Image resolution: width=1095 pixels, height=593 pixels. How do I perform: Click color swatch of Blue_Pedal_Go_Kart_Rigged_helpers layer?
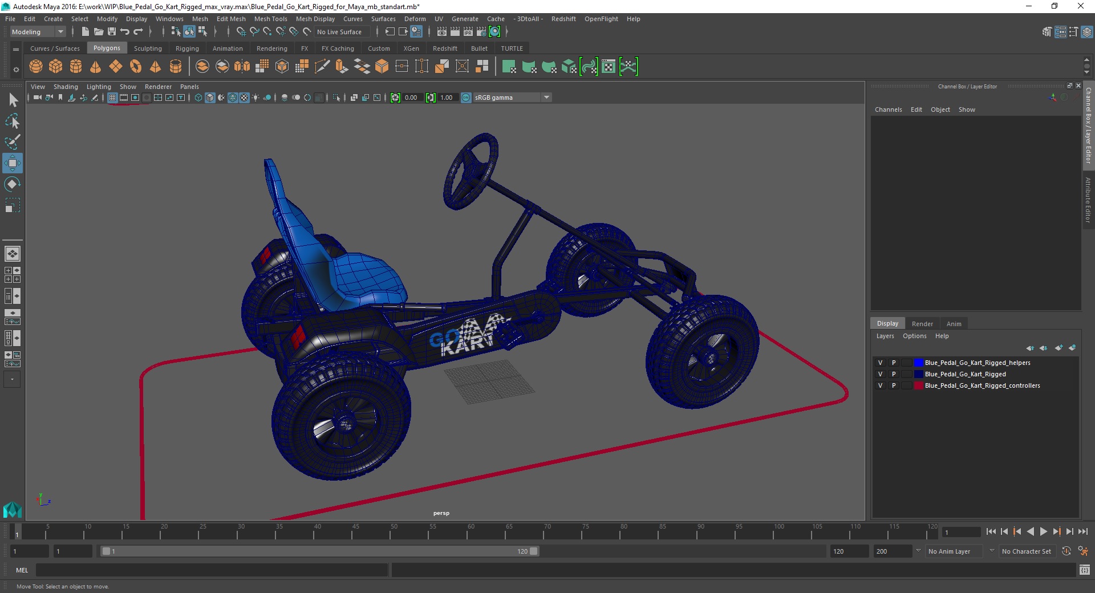click(x=918, y=363)
